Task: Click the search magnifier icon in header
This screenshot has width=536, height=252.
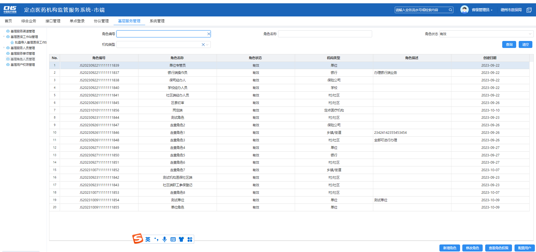Action: [x=450, y=10]
